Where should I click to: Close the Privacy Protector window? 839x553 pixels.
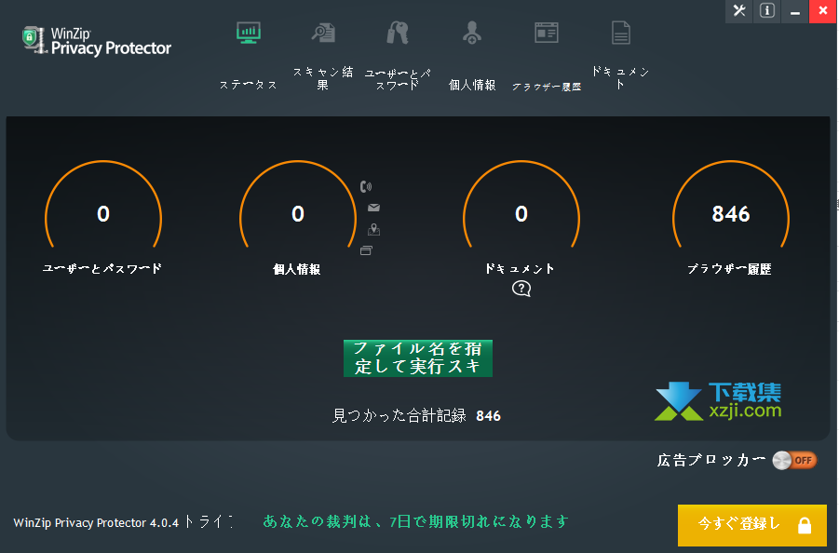pos(822,10)
